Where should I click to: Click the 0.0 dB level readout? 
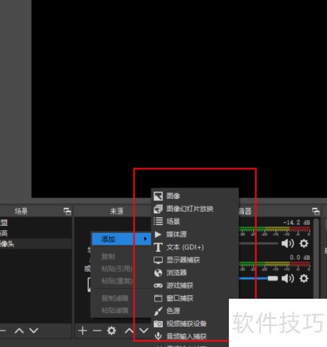pos(300,258)
